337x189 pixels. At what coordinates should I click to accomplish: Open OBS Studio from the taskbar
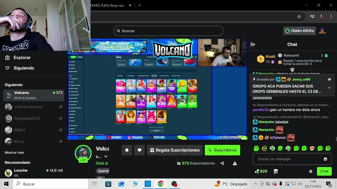click(x=174, y=184)
